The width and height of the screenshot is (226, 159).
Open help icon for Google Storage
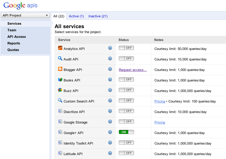110,122
